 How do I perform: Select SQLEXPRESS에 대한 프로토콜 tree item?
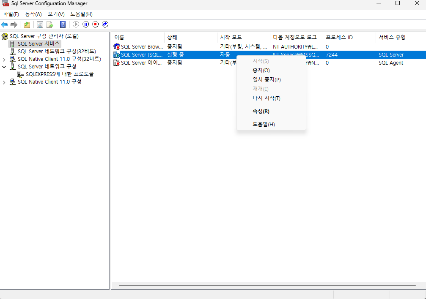point(60,74)
